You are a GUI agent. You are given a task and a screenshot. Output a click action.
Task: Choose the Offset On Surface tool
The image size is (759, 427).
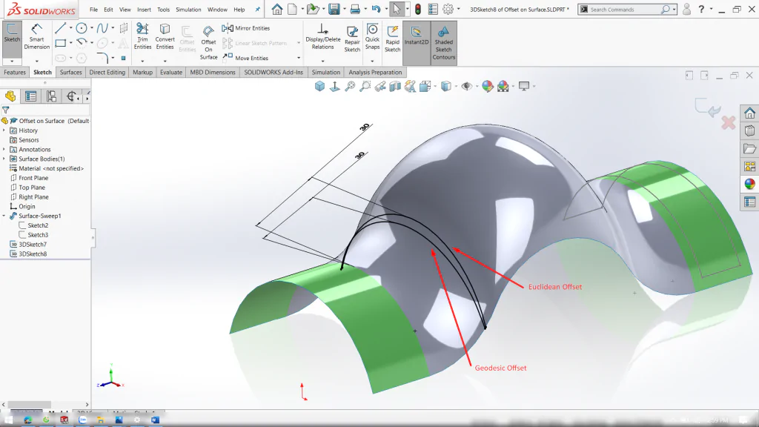208,42
